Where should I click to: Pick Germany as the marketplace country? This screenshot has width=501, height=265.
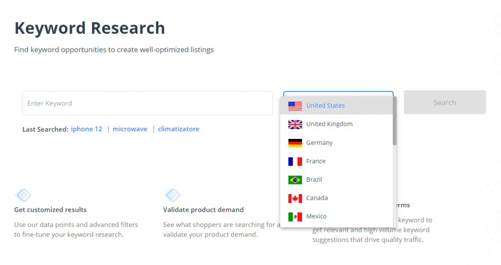click(319, 143)
